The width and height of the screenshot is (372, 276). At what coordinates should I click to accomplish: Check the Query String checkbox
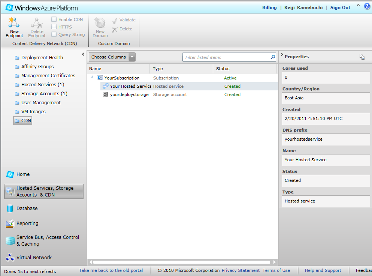(54, 34)
